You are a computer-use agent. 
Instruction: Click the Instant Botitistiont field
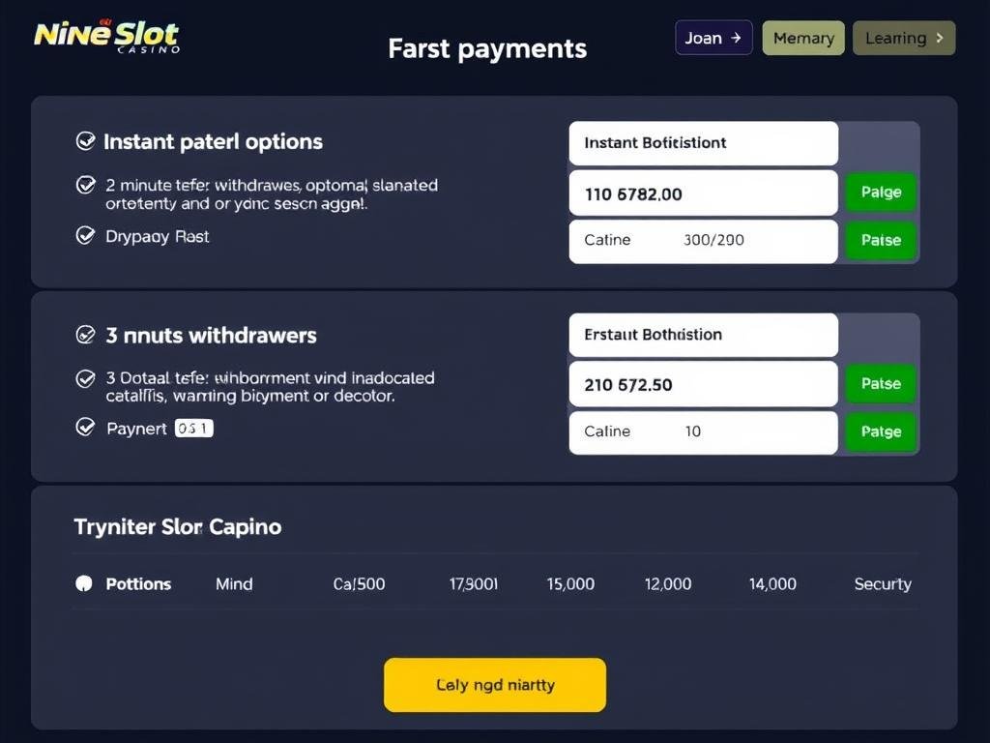pos(703,143)
